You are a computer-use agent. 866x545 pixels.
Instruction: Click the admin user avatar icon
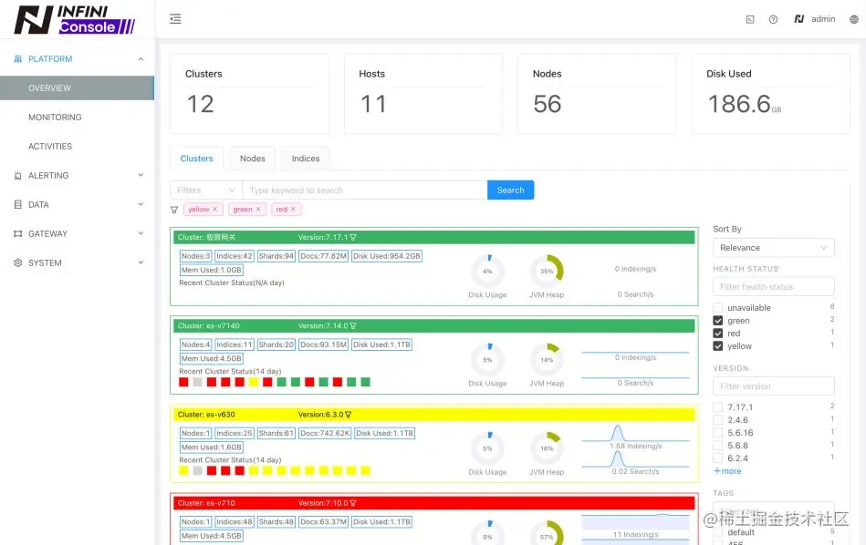799,19
